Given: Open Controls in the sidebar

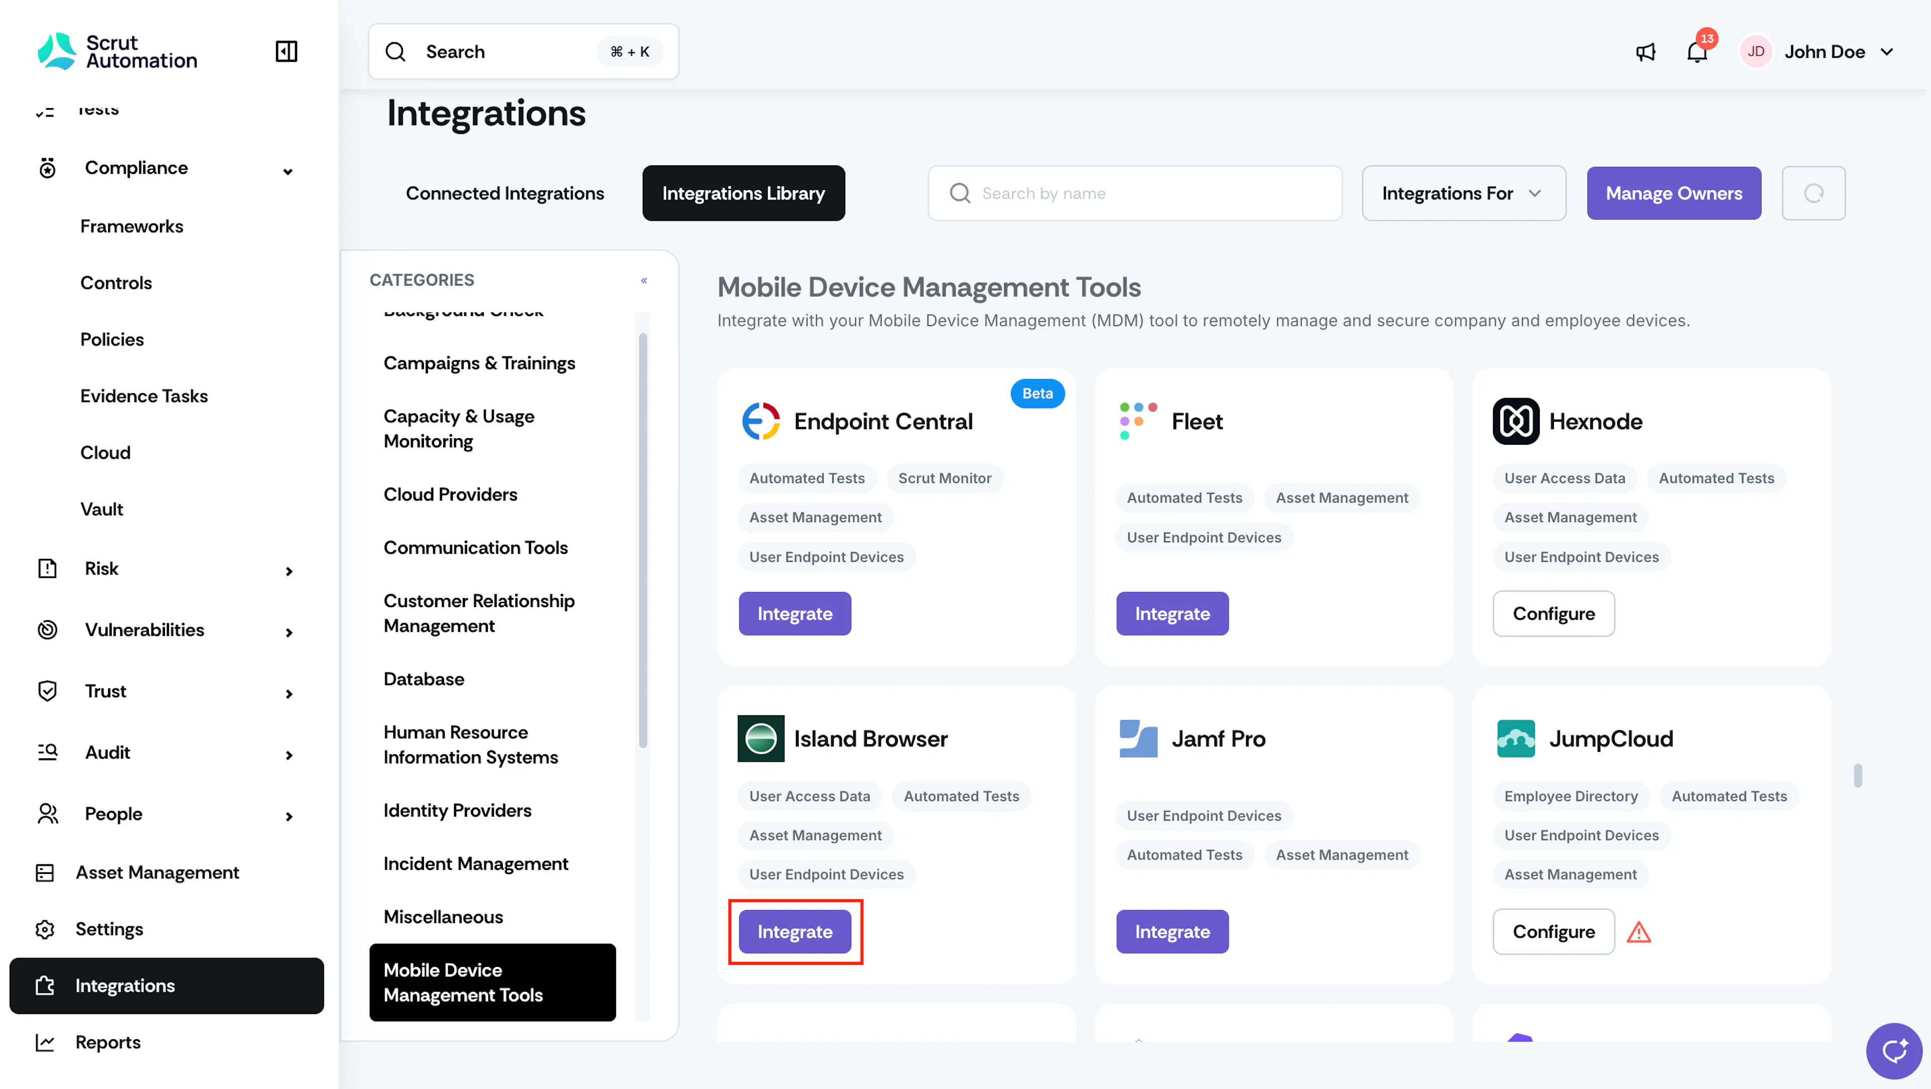Looking at the screenshot, I should pos(116,282).
